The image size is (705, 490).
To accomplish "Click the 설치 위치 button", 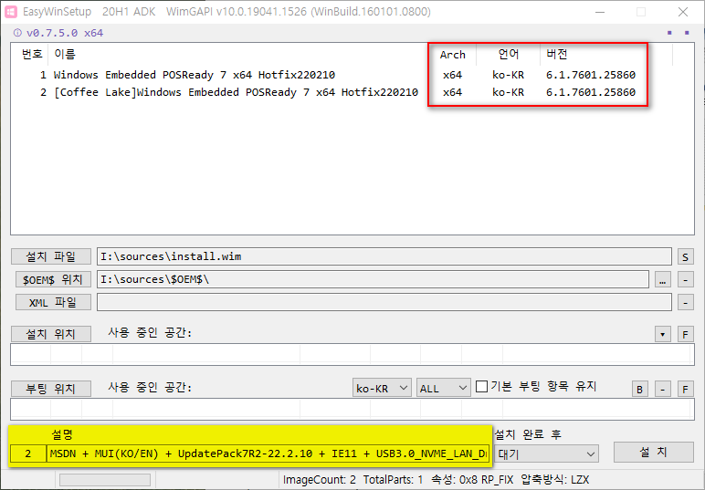I will click(x=51, y=334).
